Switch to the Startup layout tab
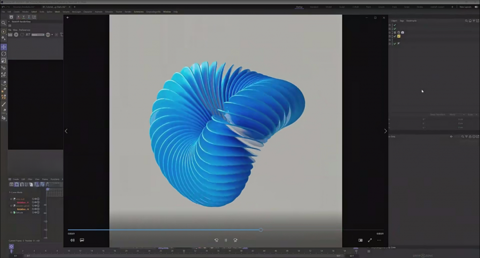Image resolution: width=480 pixels, height=258 pixels. click(x=299, y=7)
